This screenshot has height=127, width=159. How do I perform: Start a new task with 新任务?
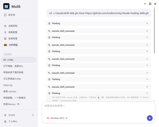click(x=9, y=15)
